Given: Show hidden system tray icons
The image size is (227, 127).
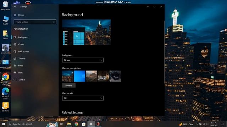Looking at the screenshot, I should pos(197,124).
